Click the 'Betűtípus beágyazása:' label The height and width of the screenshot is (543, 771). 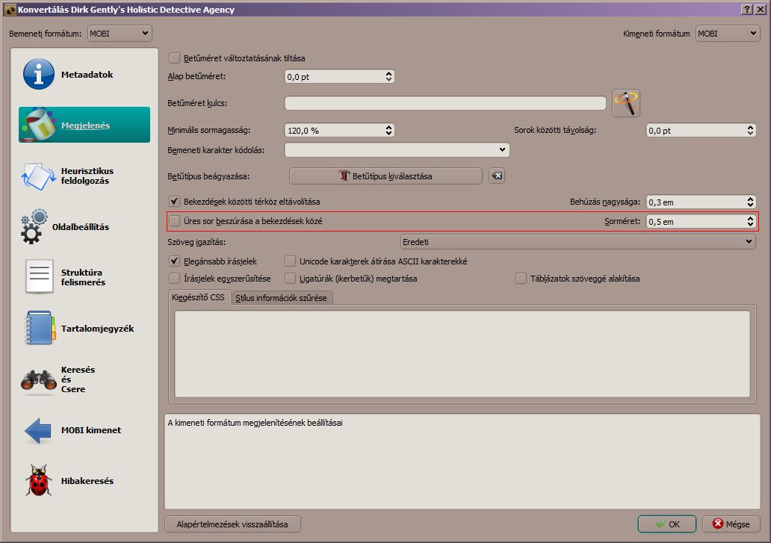[x=208, y=176]
